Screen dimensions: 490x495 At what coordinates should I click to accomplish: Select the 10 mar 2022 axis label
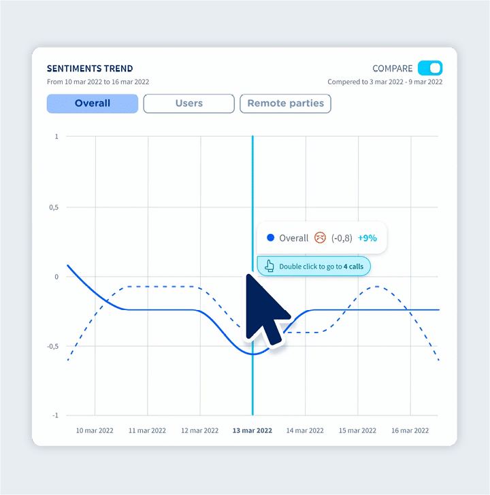(x=95, y=430)
